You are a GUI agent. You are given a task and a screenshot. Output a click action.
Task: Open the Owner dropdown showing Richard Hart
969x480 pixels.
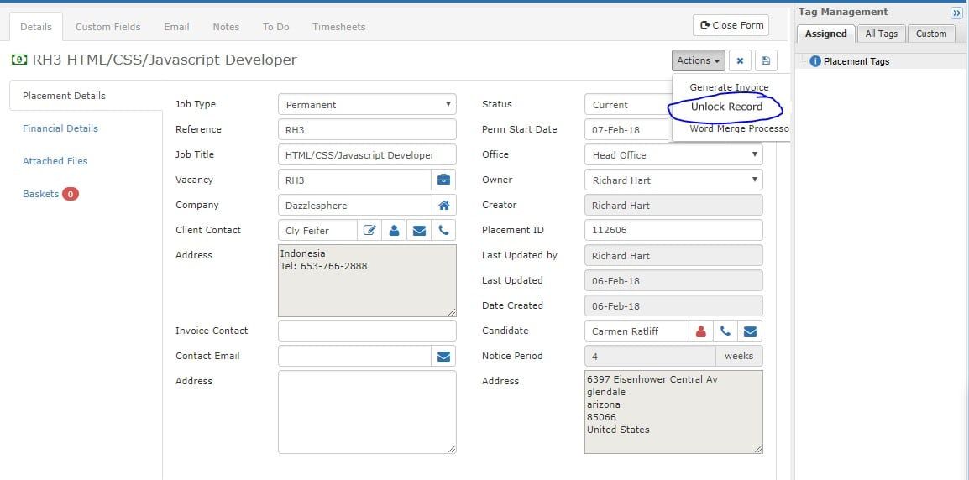click(x=673, y=180)
